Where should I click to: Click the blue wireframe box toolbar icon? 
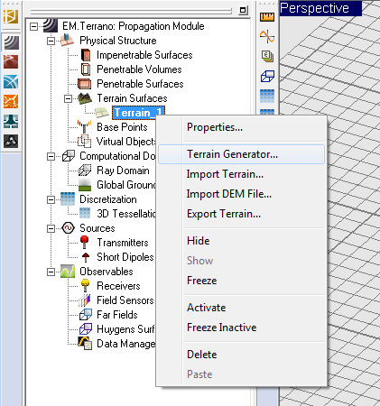point(267,76)
